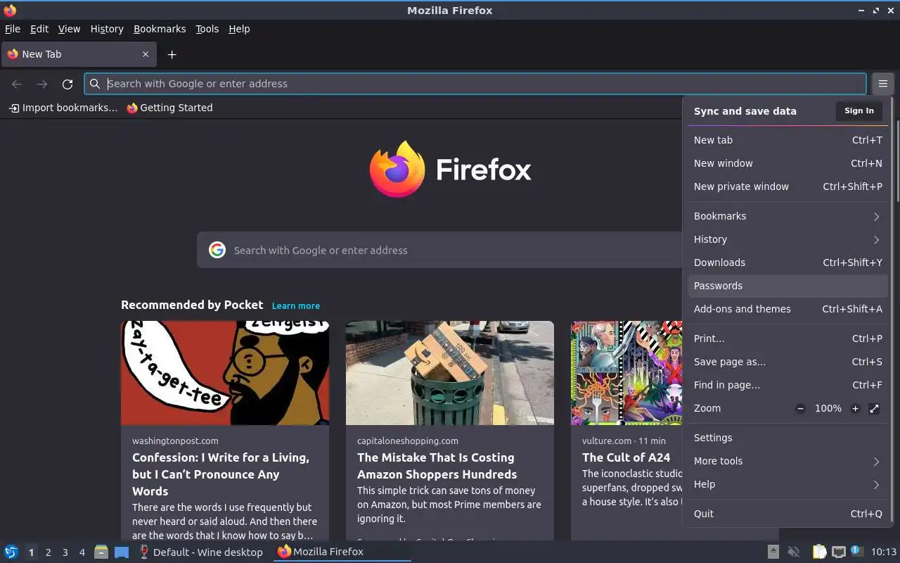Screen dimensions: 900x563
Task: Open the File menu
Action: [13, 29]
